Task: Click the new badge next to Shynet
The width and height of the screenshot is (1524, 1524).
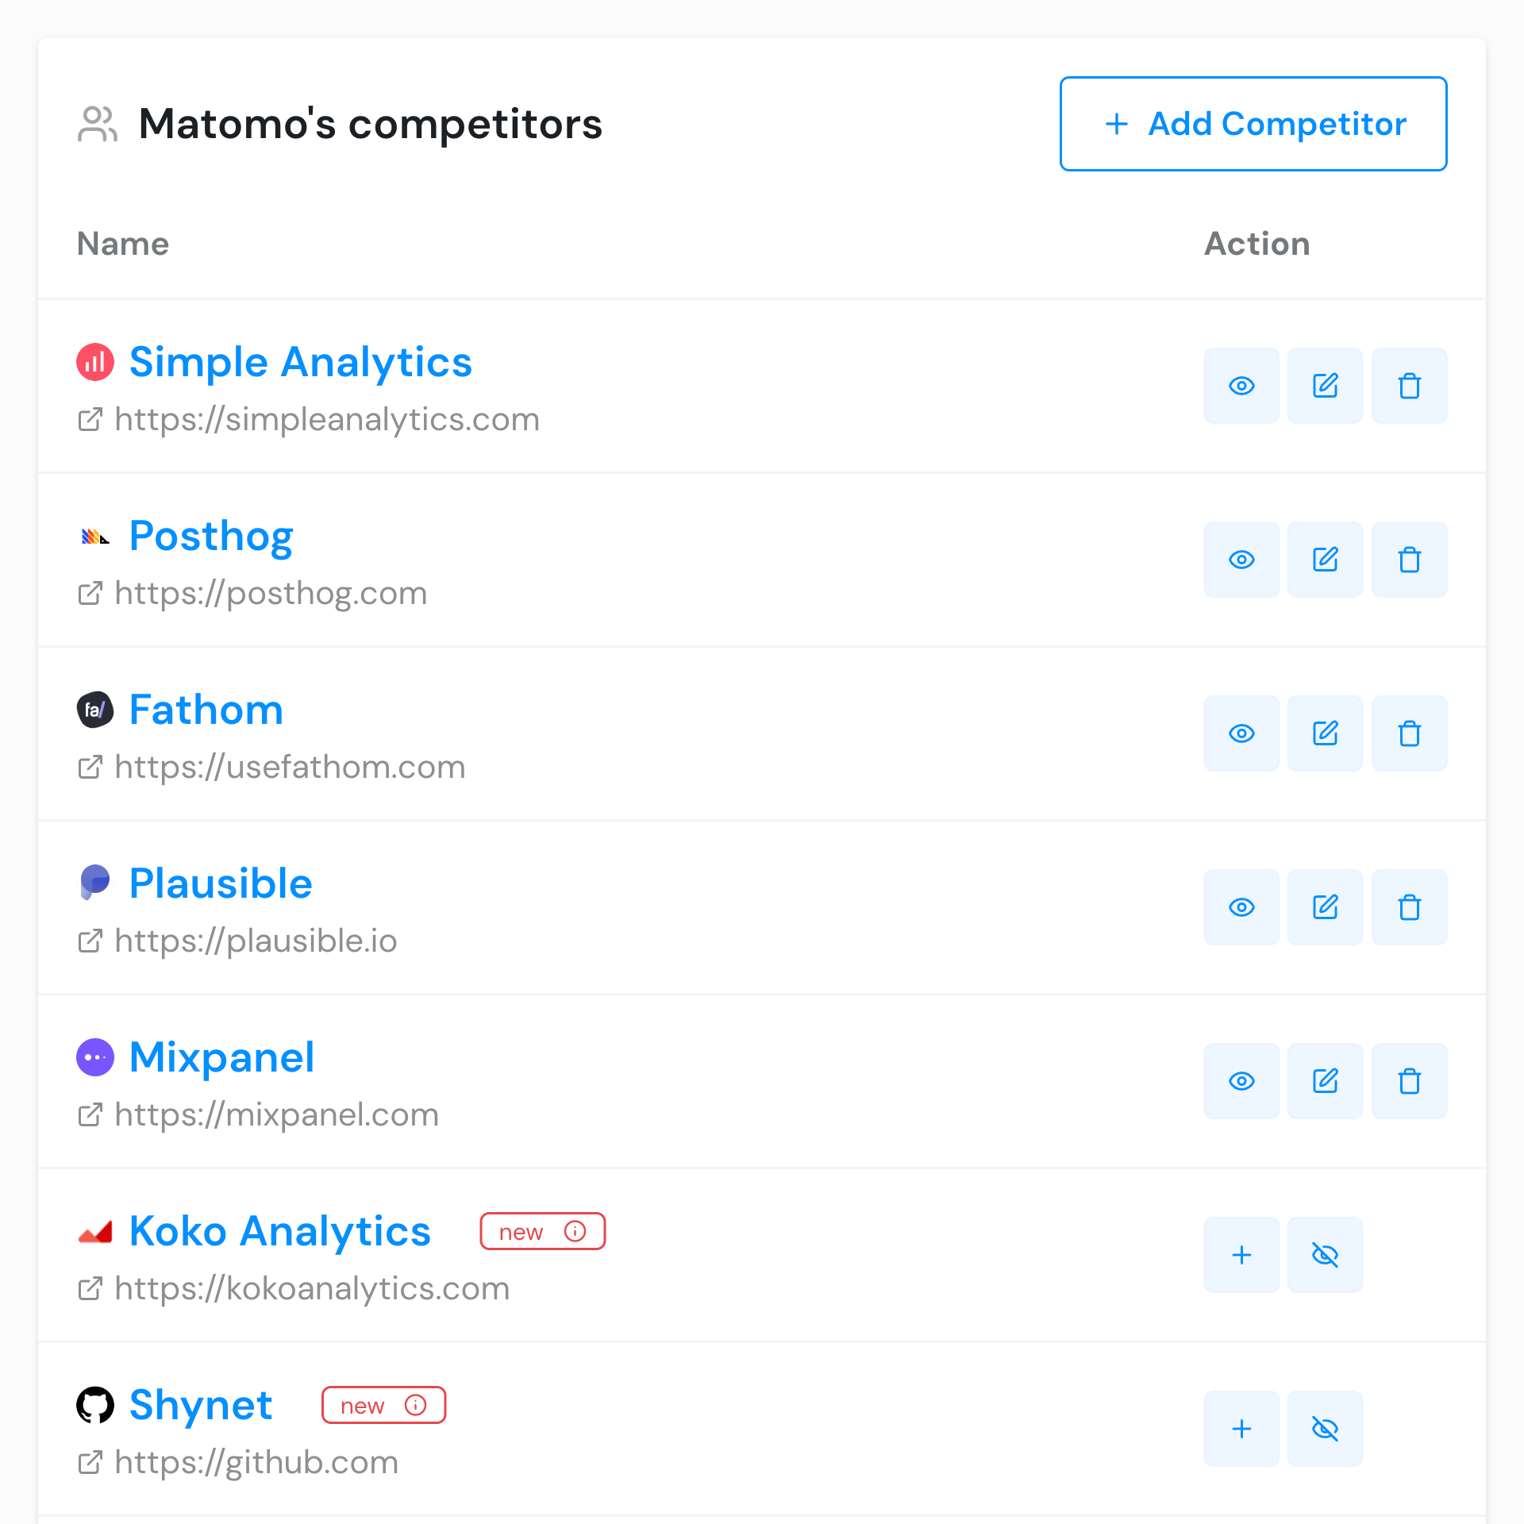Action: 383,1405
